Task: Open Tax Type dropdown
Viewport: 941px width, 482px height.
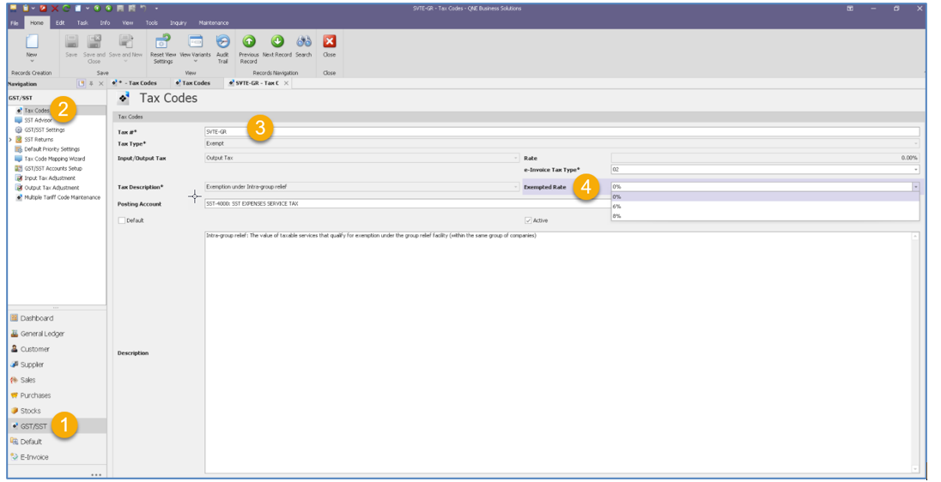Action: click(x=916, y=144)
